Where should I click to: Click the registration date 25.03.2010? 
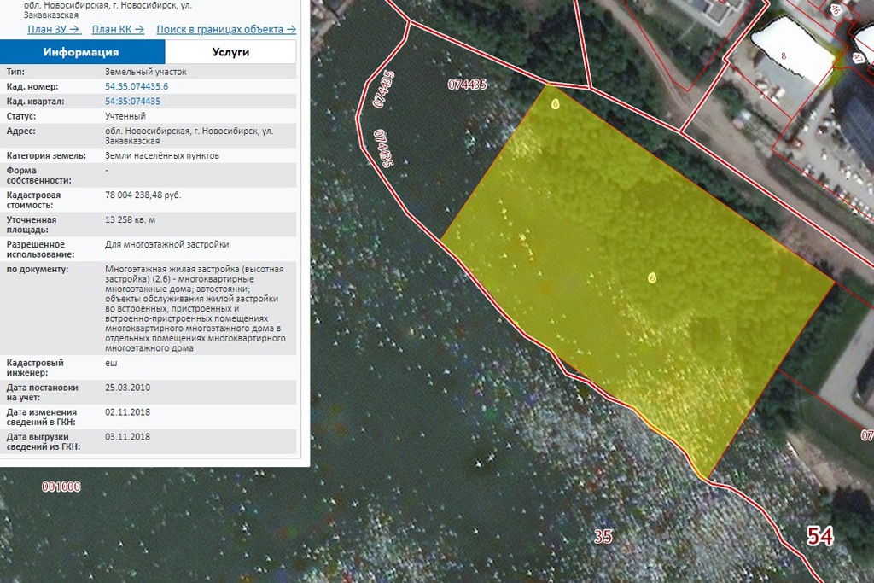127,388
